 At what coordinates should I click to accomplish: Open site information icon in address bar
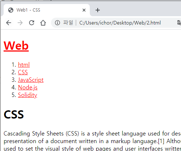click(57, 23)
